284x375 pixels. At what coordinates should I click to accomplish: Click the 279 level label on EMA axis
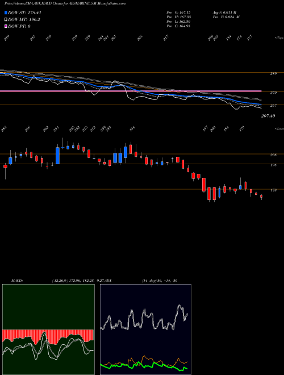point(274,93)
